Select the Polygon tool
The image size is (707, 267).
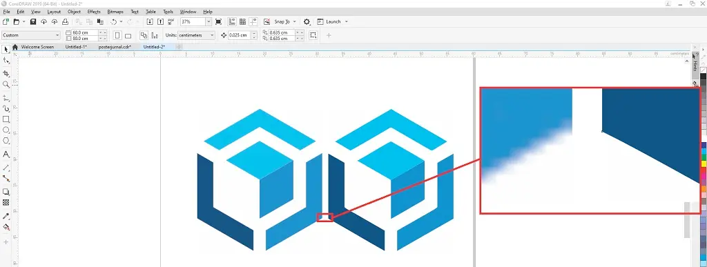pos(6,141)
